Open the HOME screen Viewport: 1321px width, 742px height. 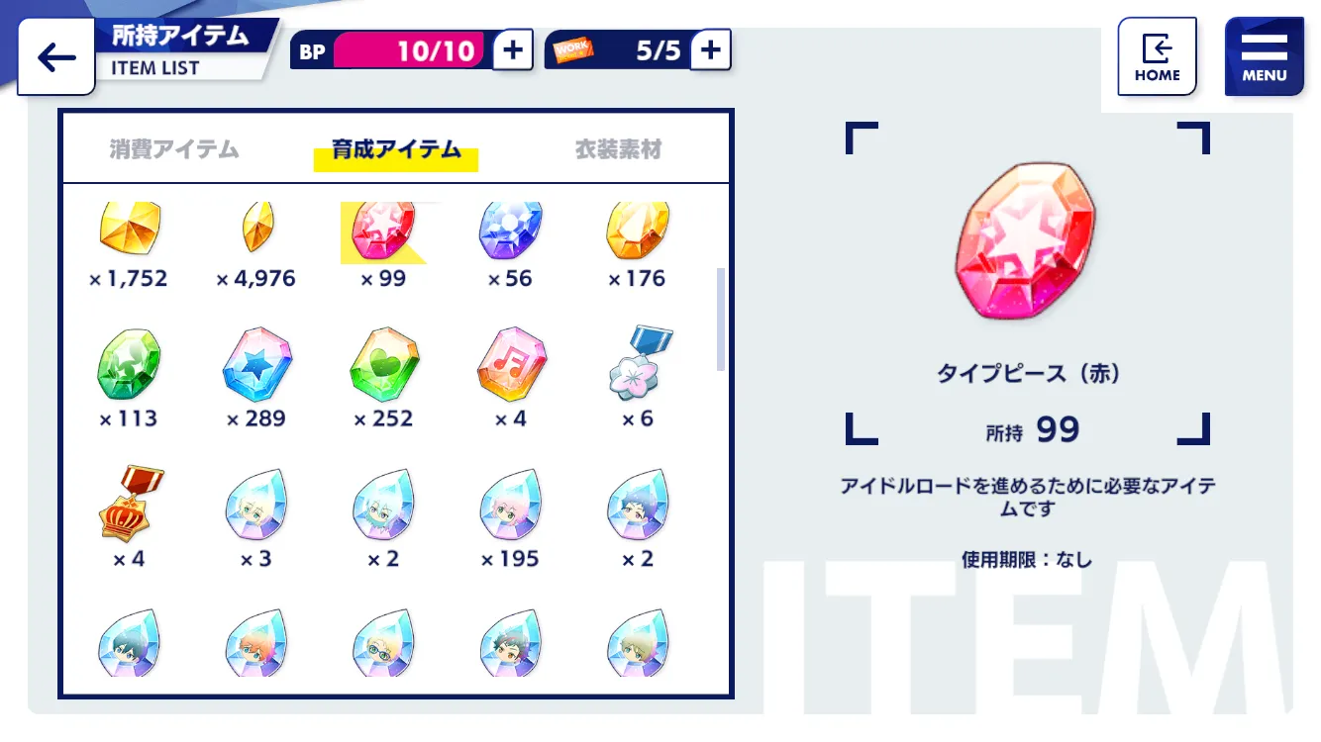(1157, 56)
